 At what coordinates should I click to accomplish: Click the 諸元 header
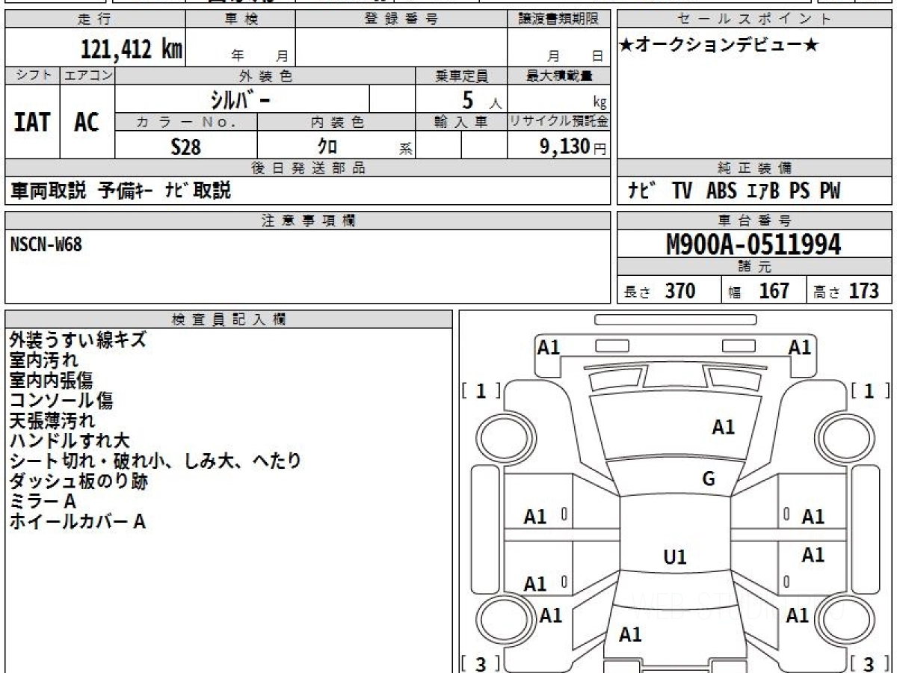pyautogui.click(x=754, y=267)
